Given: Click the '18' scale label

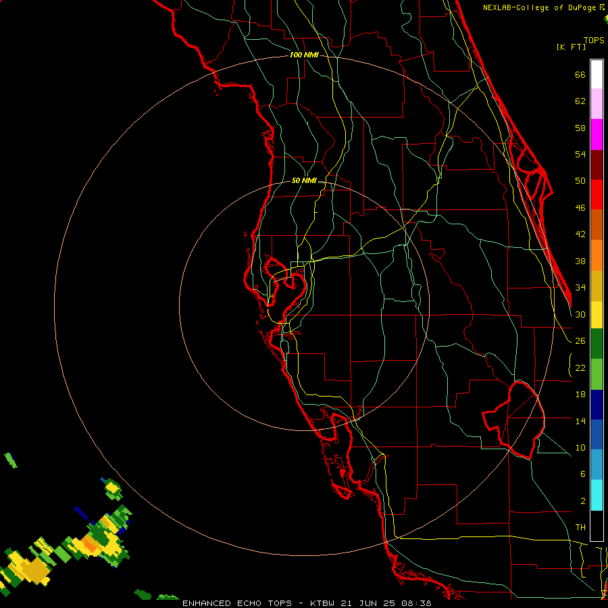Looking at the screenshot, I should click(580, 395).
